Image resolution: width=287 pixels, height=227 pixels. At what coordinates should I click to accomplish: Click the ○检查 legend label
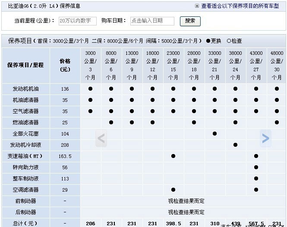[x=234, y=41]
